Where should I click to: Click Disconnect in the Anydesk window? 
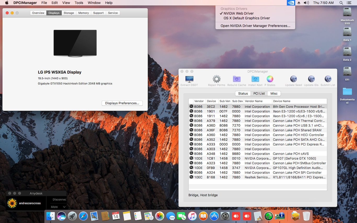click(59, 199)
